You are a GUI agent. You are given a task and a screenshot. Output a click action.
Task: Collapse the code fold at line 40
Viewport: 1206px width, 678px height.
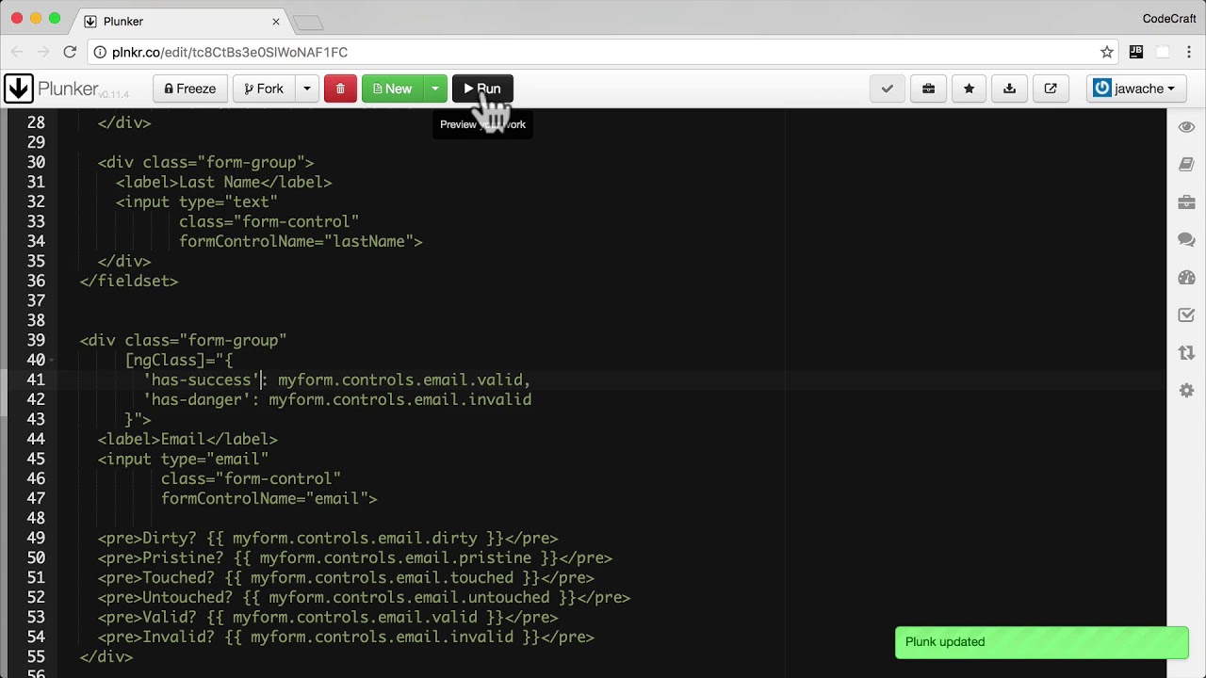pyautogui.click(x=53, y=360)
